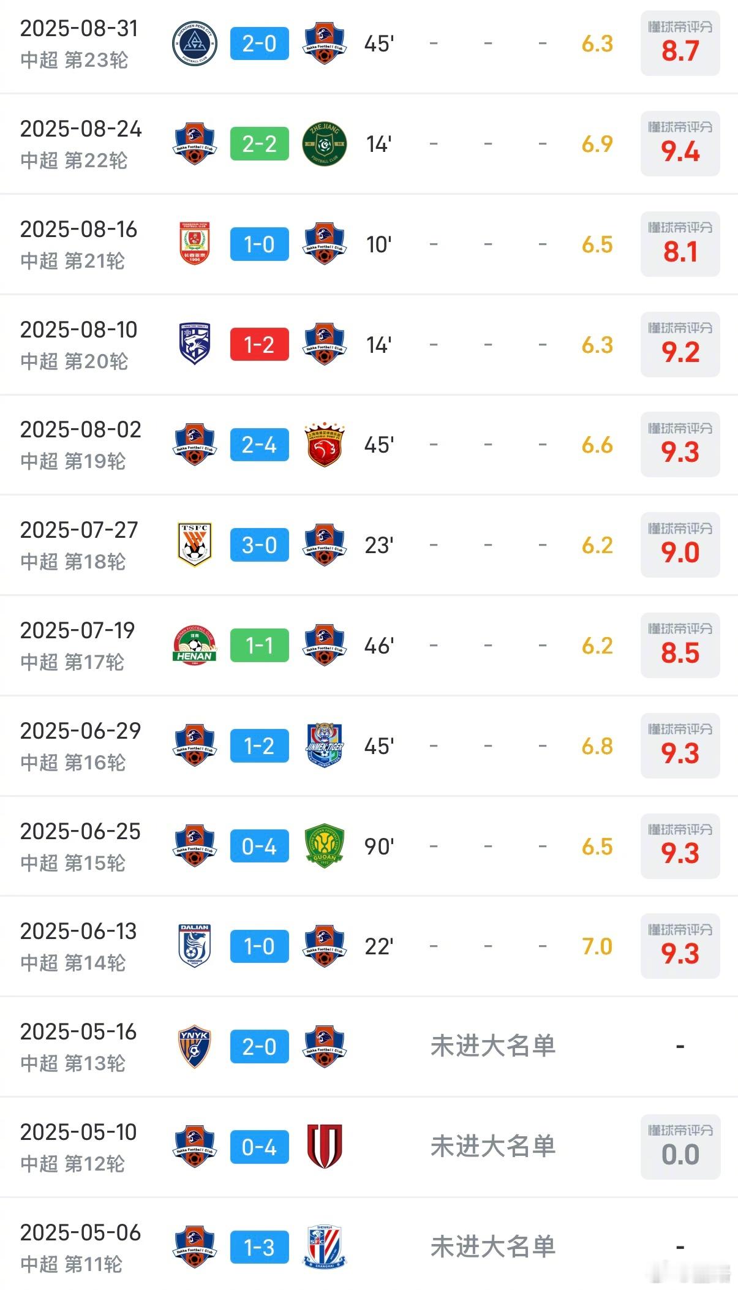
Task: Select the Changchun Yatai red crest
Action: (x=195, y=244)
